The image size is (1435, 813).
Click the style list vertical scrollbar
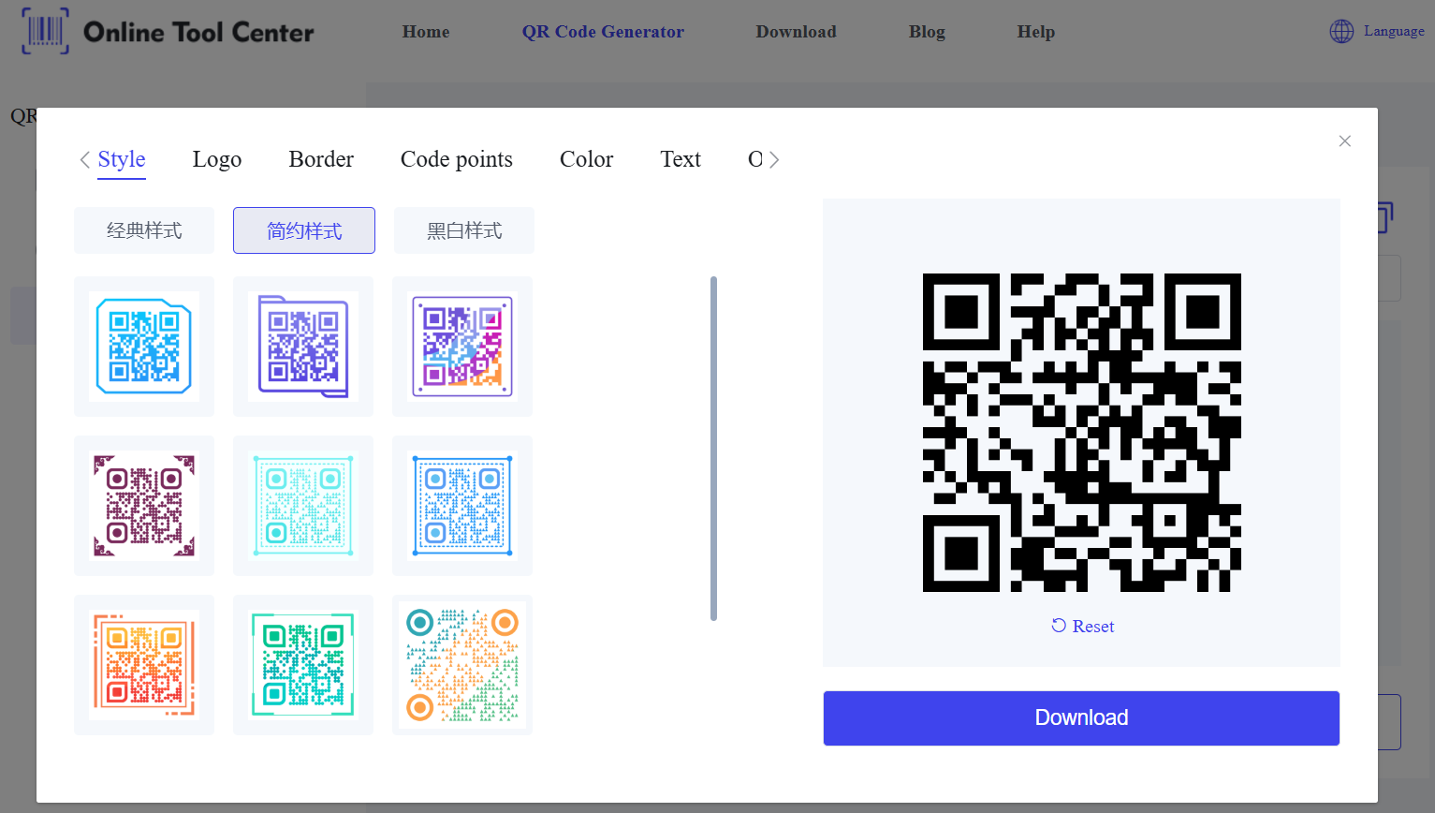pos(713,449)
